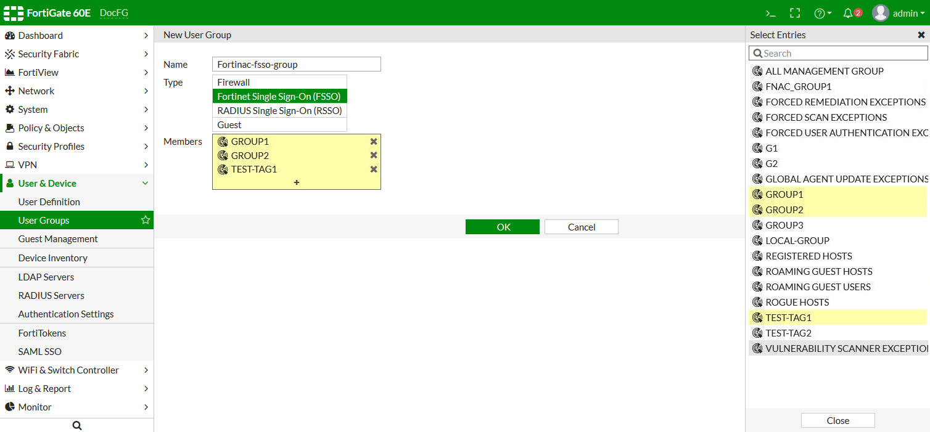Select GROUP3 entry

(x=838, y=225)
